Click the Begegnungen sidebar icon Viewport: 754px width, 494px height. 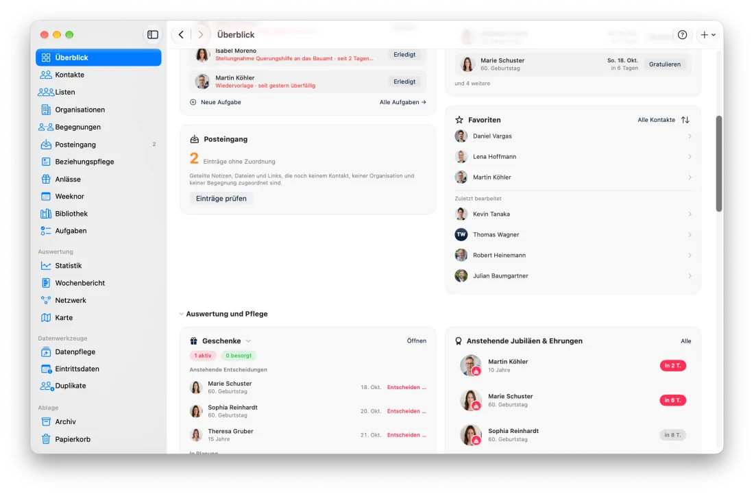[x=46, y=127]
